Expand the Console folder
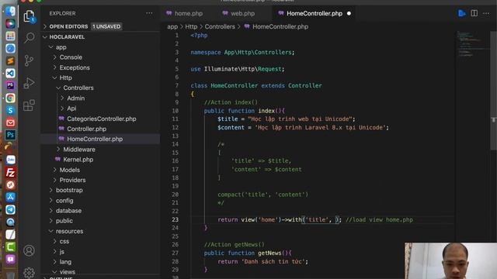The height and width of the screenshot is (279, 497). (71, 57)
